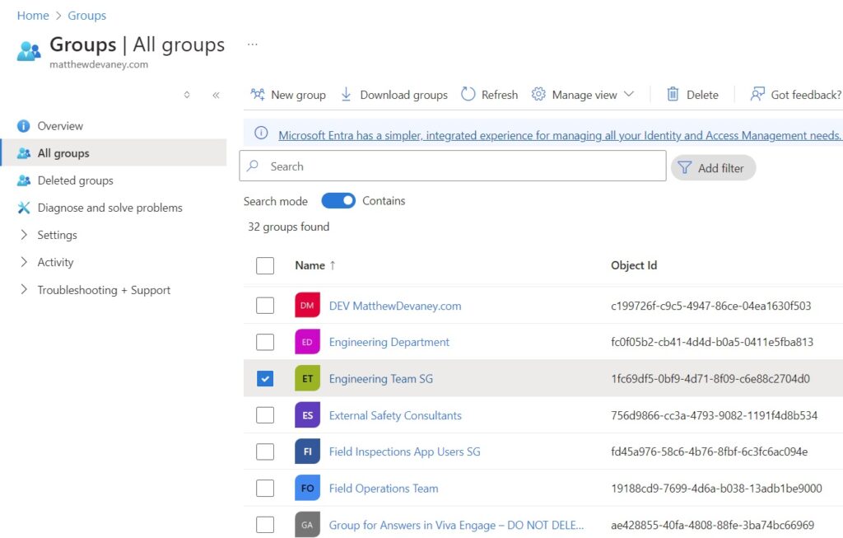Uncheck the Engineering Team SG checkbox

(x=265, y=378)
